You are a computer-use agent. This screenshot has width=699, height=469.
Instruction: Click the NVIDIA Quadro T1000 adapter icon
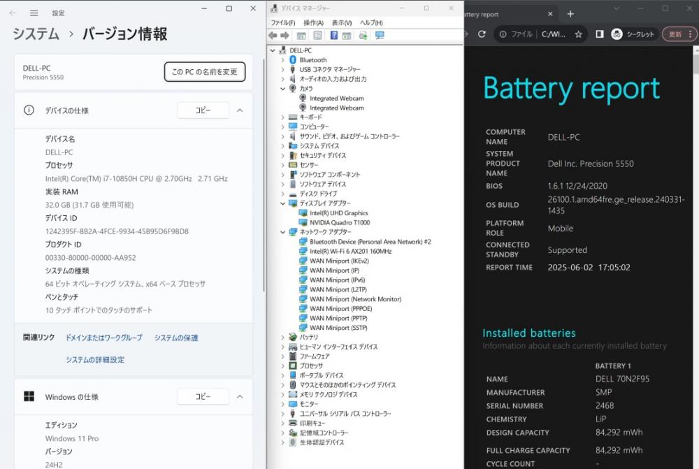pyautogui.click(x=303, y=222)
